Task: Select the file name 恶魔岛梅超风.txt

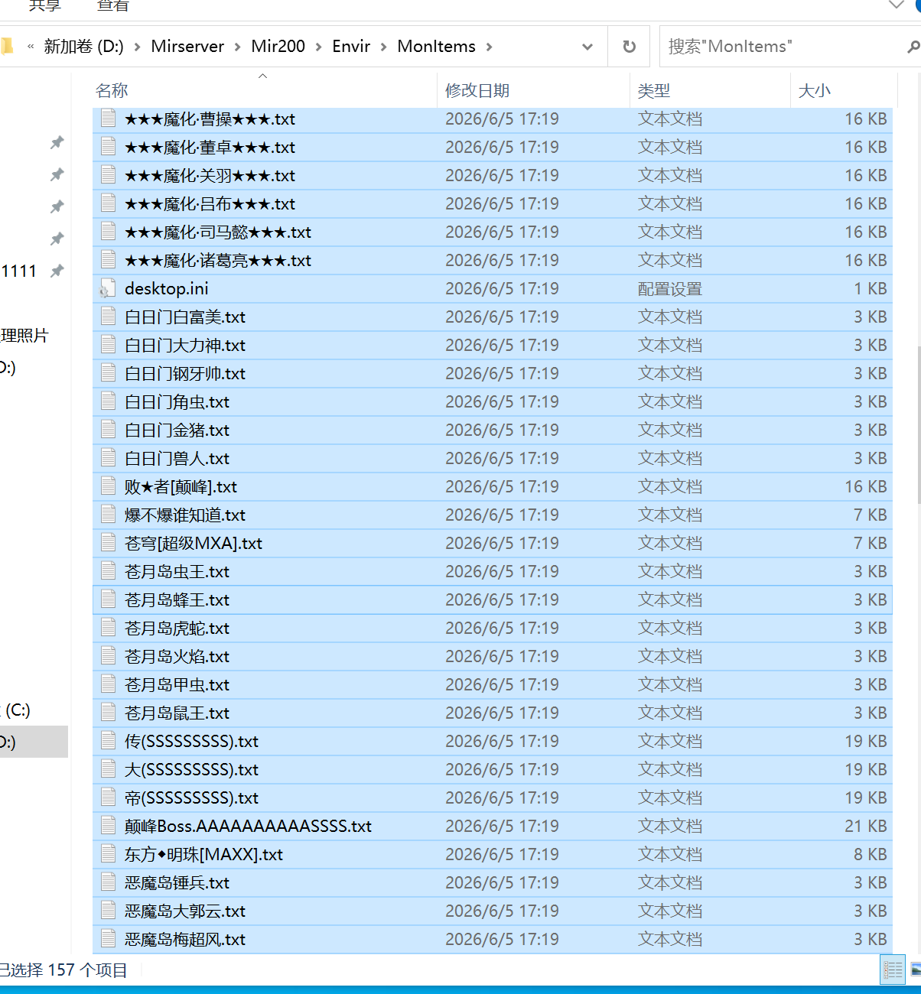Action: [x=185, y=939]
